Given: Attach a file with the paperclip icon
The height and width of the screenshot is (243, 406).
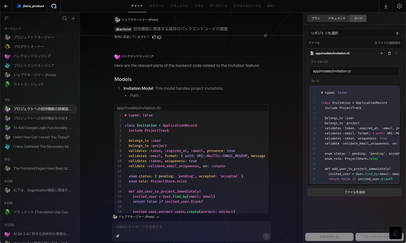Looking at the screenshot, I should click(117, 236).
